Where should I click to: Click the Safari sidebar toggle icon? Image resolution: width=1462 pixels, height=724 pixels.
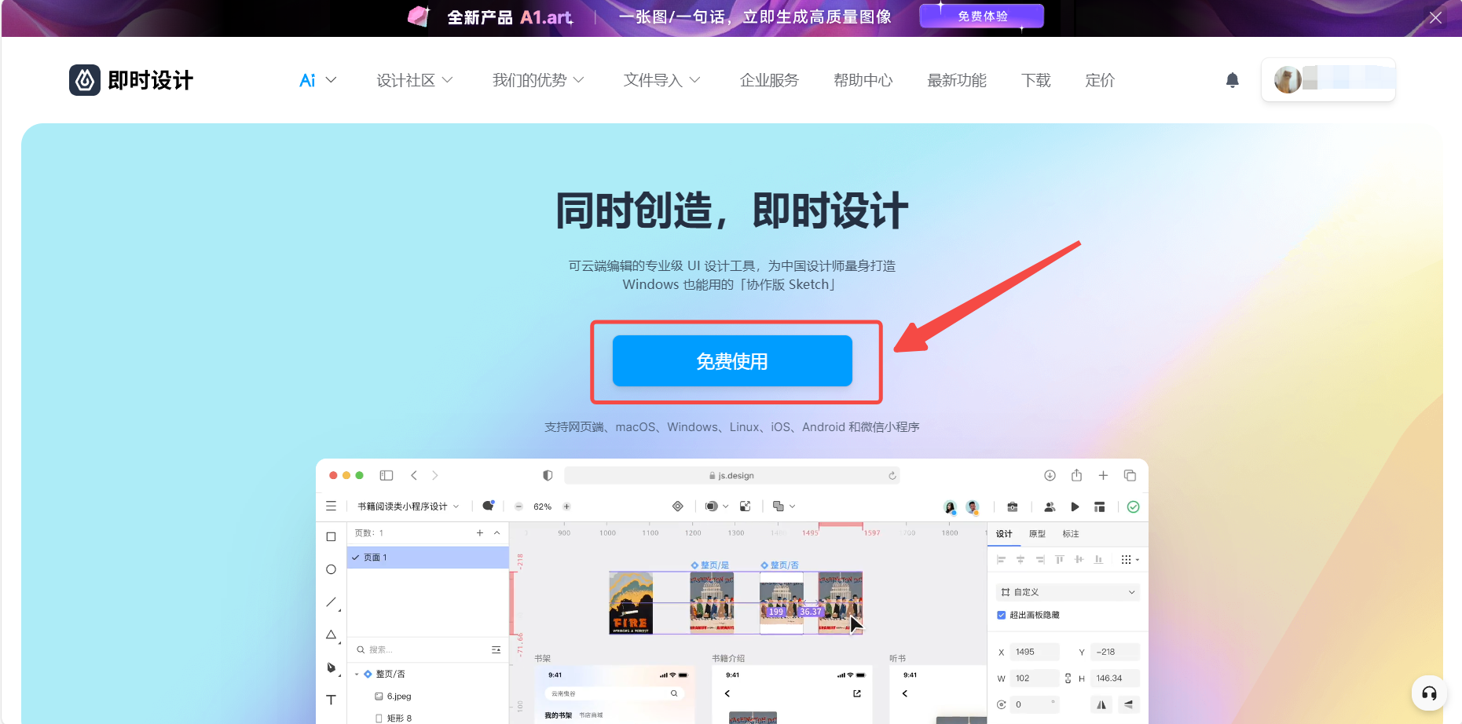point(386,475)
